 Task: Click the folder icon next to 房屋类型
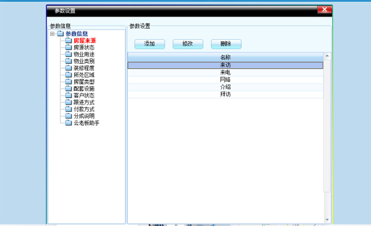point(68,82)
